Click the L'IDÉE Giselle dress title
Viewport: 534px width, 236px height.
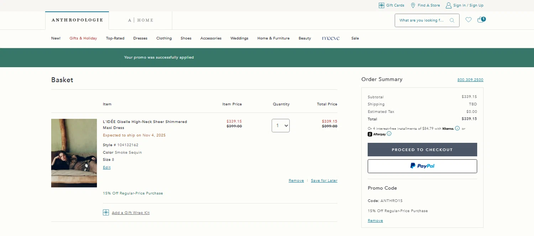[x=145, y=125]
